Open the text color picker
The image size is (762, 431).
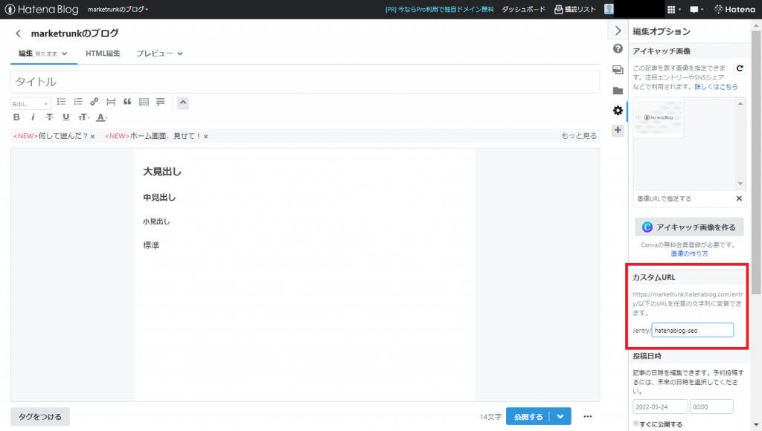point(102,117)
